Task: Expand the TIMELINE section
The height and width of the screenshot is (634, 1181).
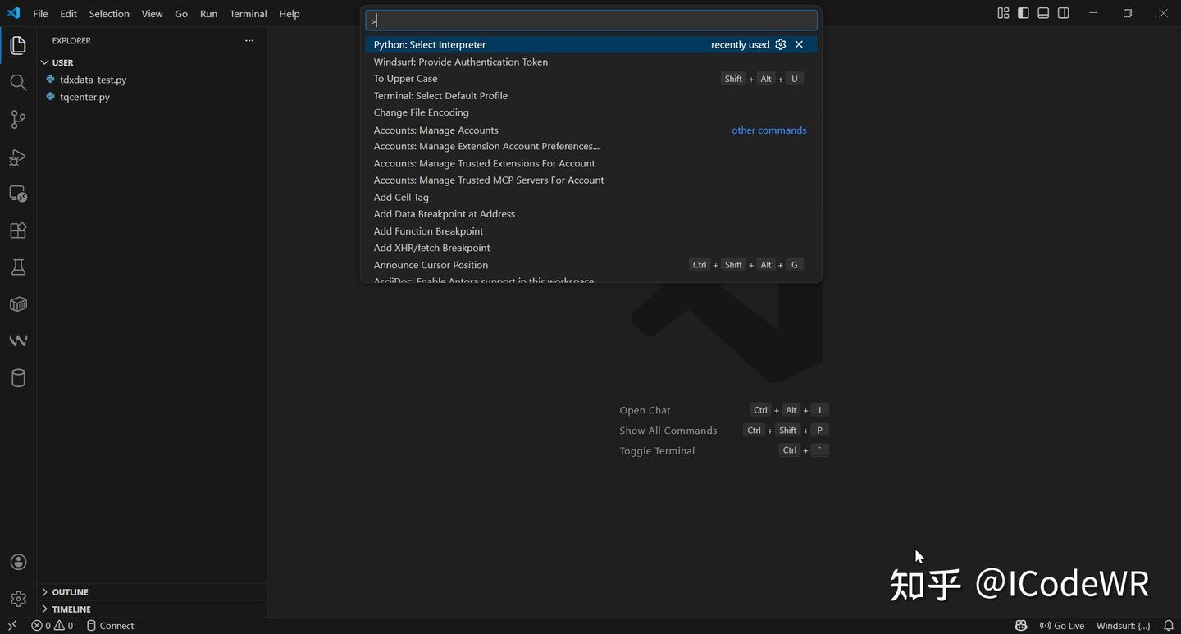Action: [152, 609]
